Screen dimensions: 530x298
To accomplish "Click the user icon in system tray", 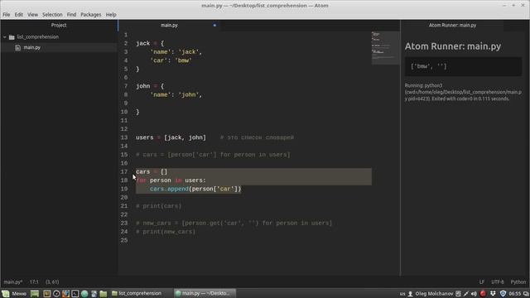I will pyautogui.click(x=411, y=294).
